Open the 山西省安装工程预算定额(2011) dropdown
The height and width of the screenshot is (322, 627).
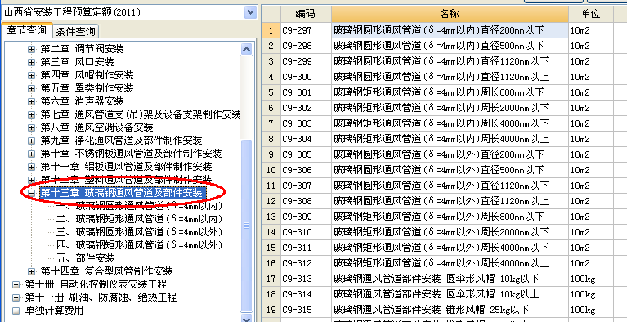point(250,12)
